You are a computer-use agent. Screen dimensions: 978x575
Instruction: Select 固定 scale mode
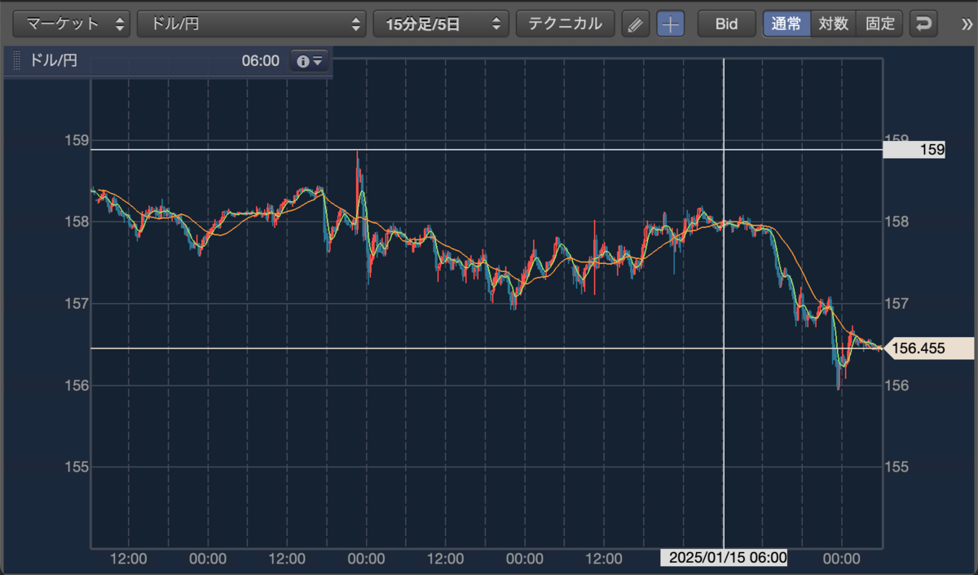pos(880,24)
